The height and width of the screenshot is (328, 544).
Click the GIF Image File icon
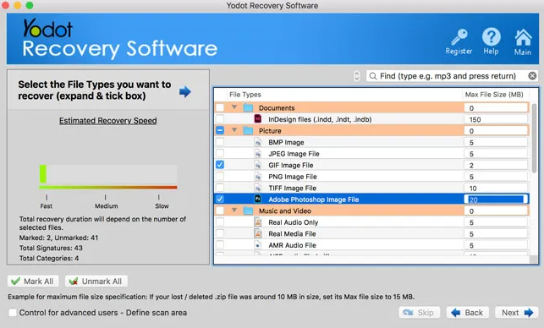(258, 165)
